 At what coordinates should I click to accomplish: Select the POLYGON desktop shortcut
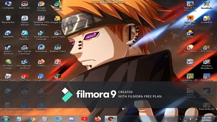(206, 48)
